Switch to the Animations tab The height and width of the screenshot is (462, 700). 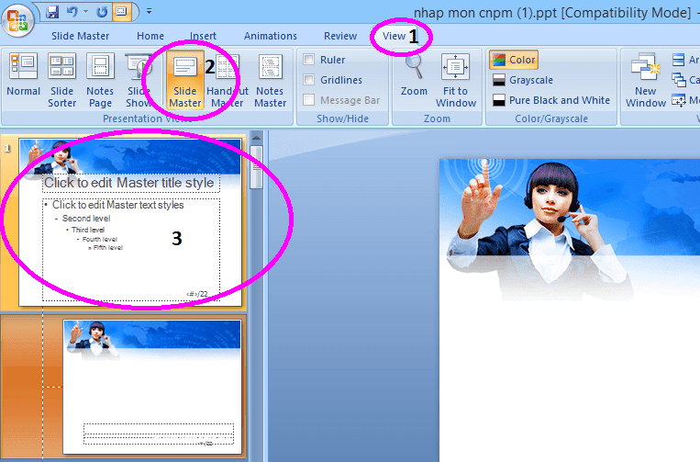coord(271,36)
